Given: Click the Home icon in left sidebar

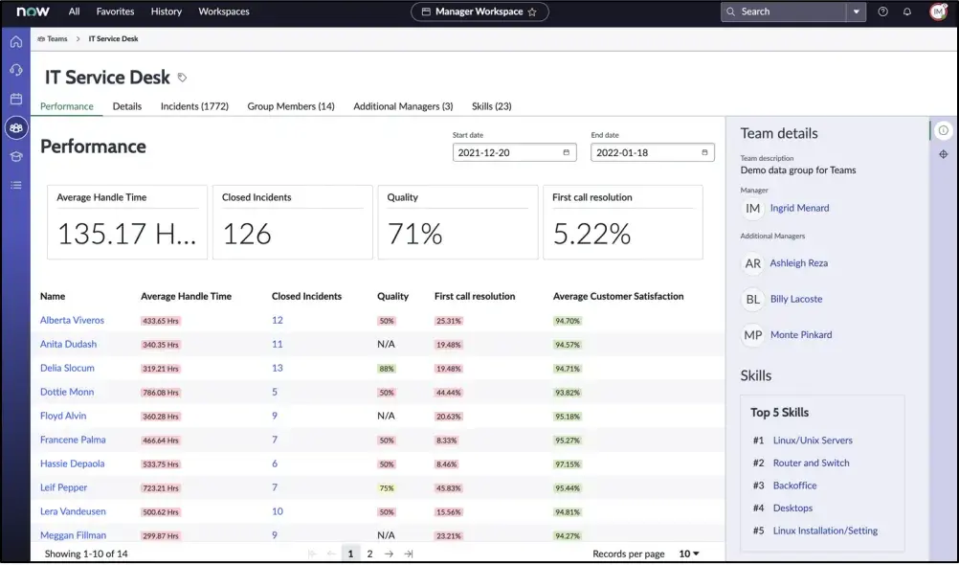Looking at the screenshot, I should click(x=15, y=42).
